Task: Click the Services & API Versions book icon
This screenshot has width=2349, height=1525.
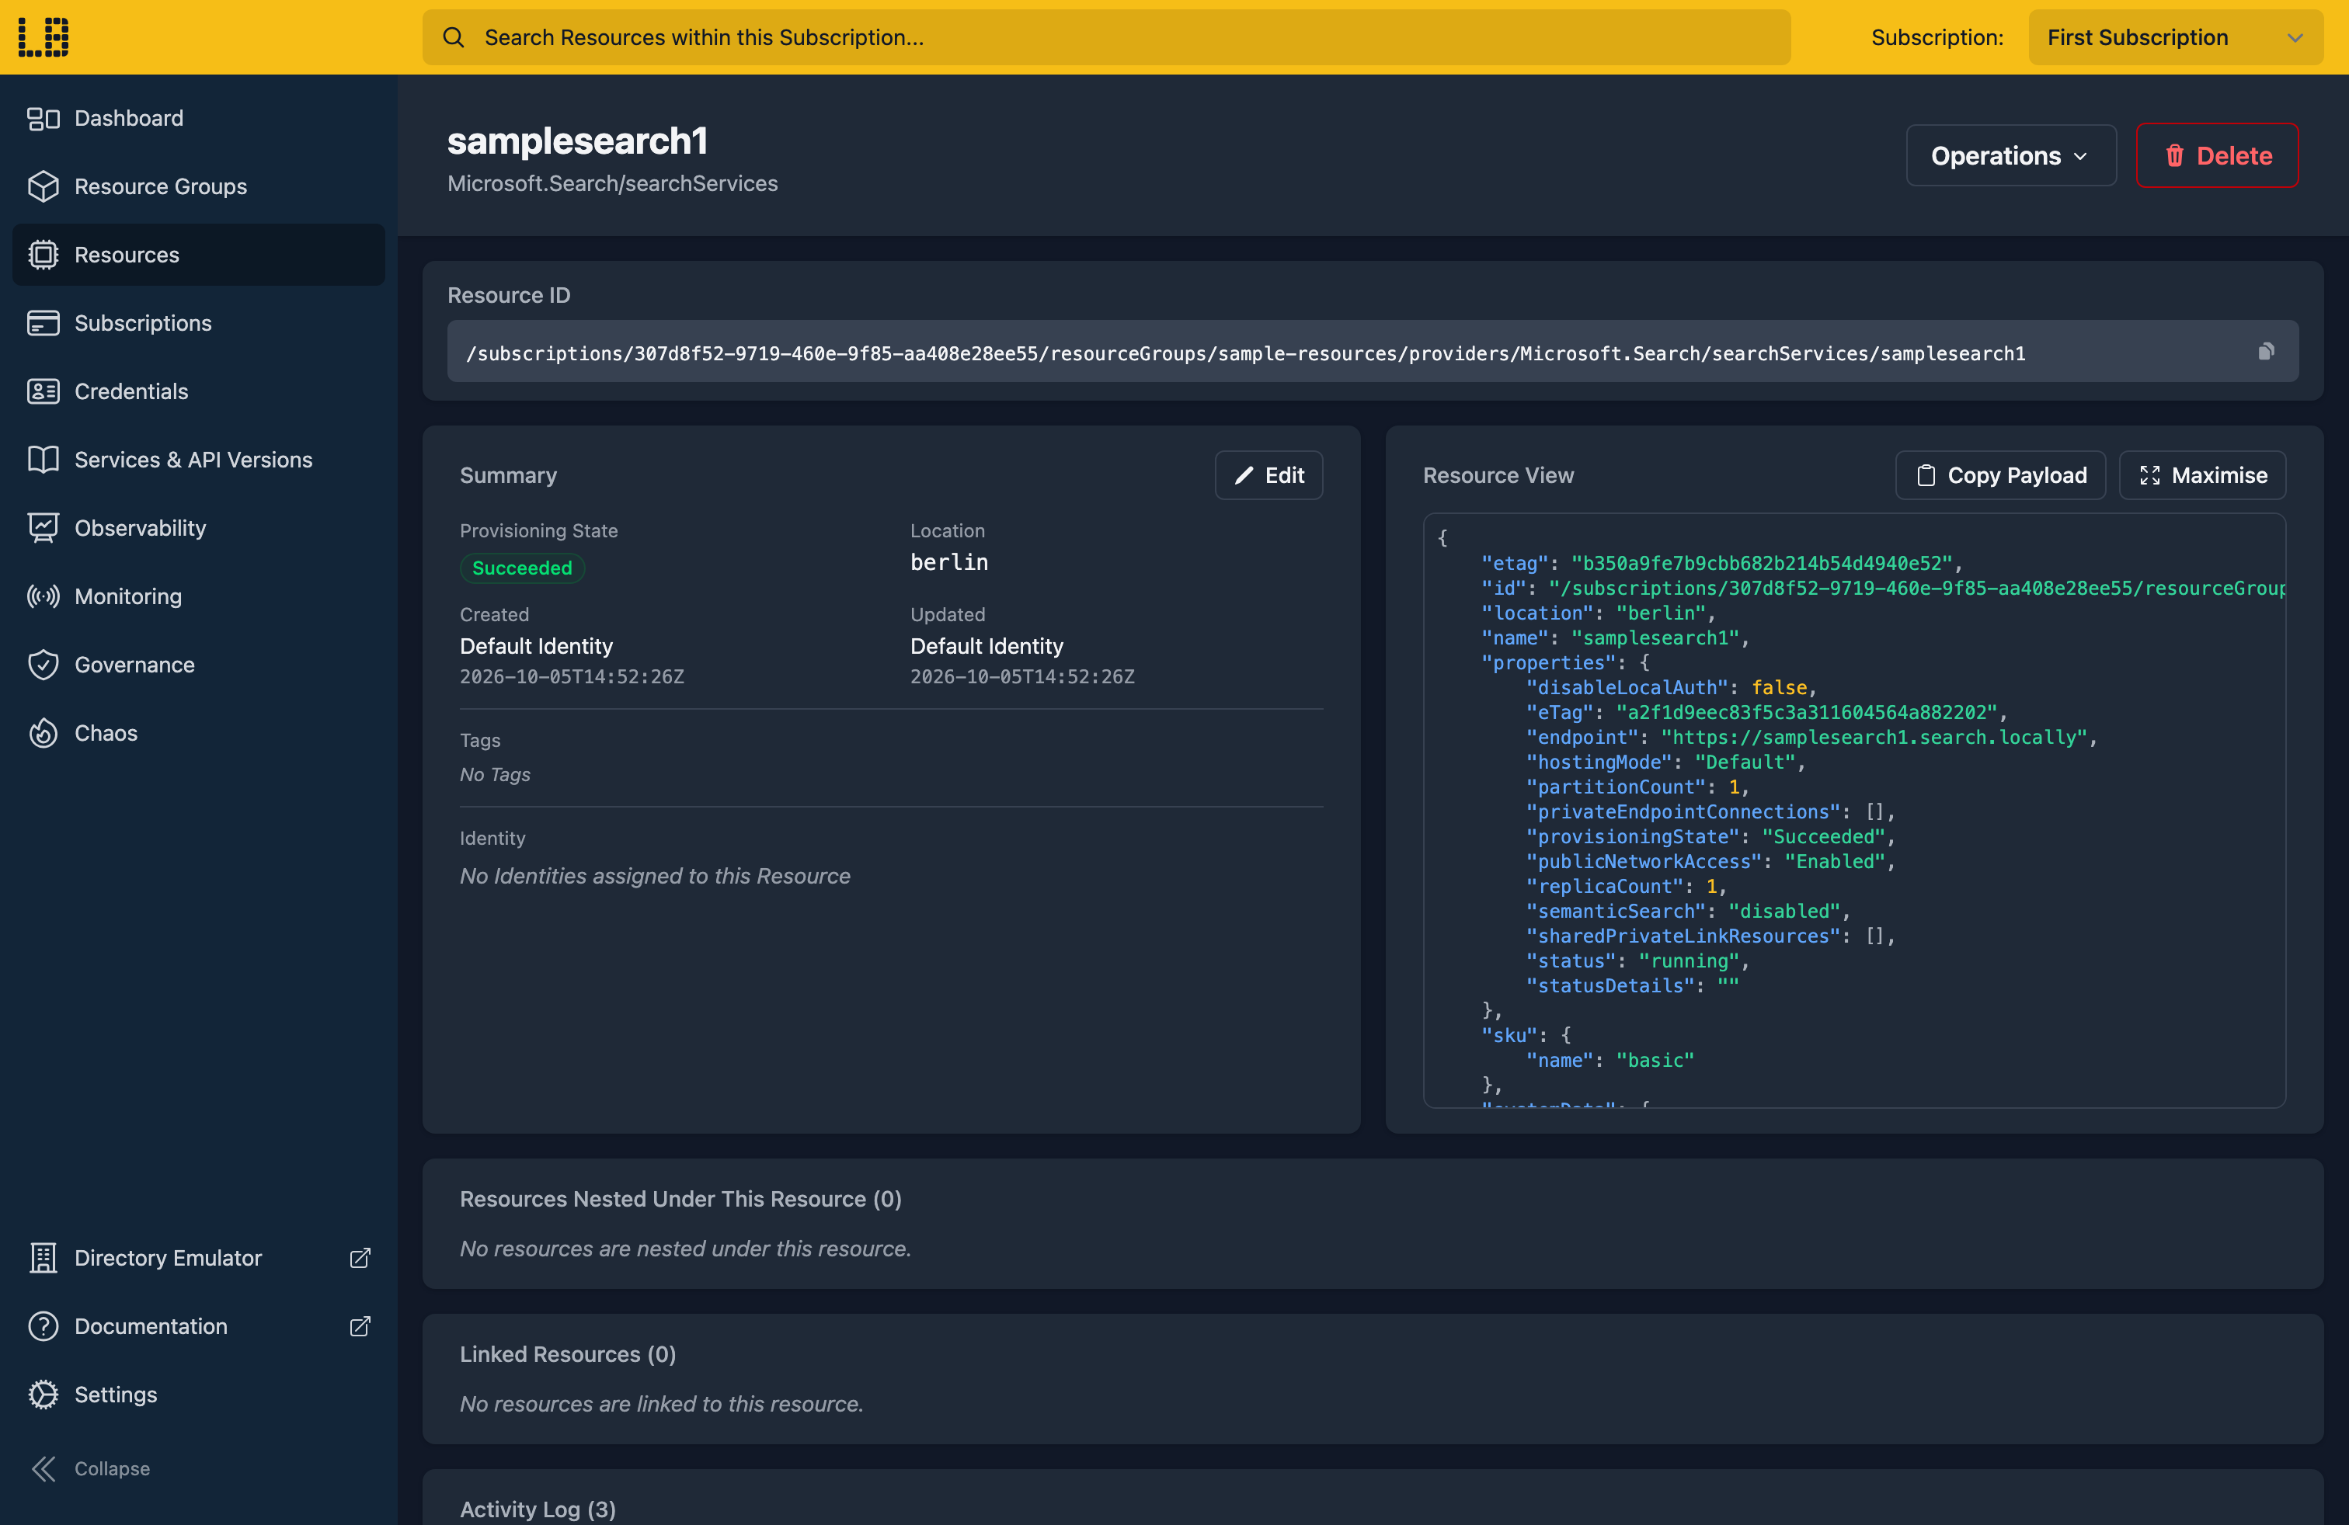Action: point(43,460)
